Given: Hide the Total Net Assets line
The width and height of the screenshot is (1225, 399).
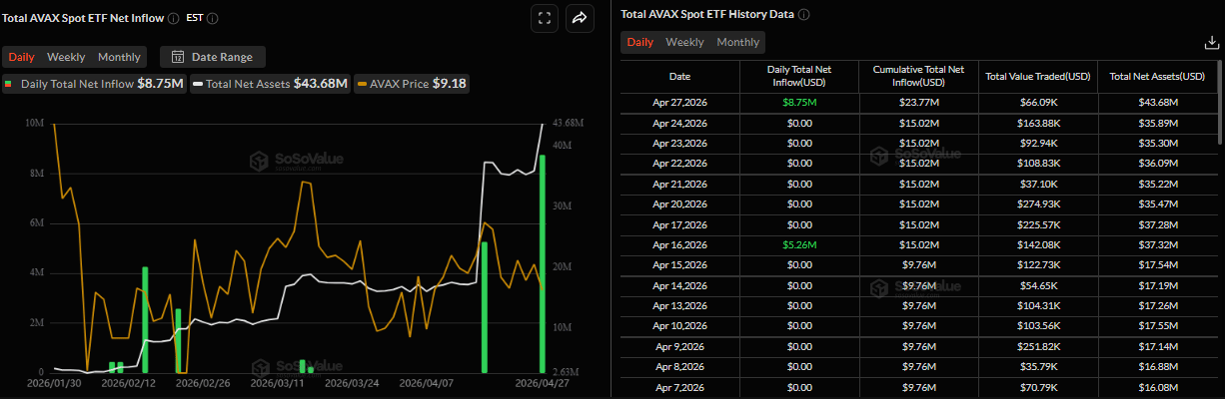Looking at the screenshot, I should (270, 84).
